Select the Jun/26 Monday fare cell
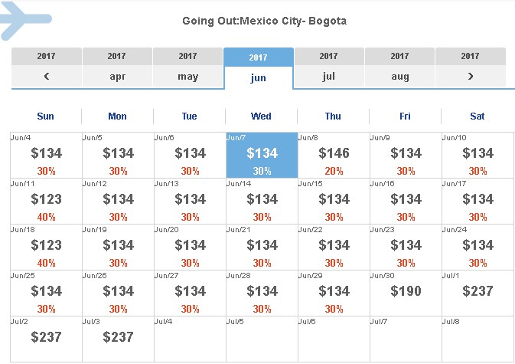This screenshot has width=515, height=364. pos(118,293)
